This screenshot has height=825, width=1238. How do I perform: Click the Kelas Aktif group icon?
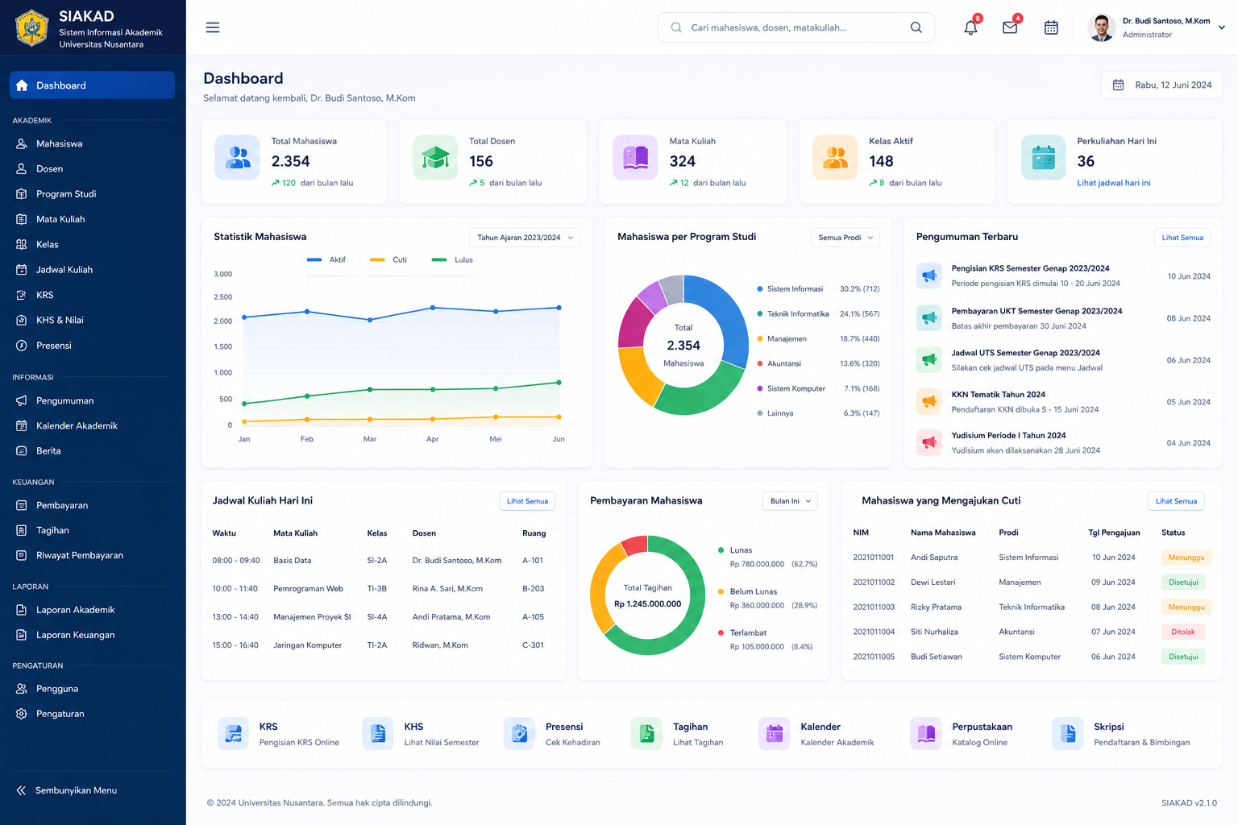(835, 157)
